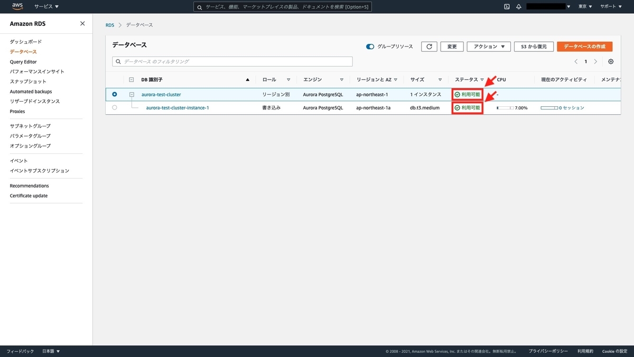Click the magnifier icon in database filter field

(x=118, y=61)
